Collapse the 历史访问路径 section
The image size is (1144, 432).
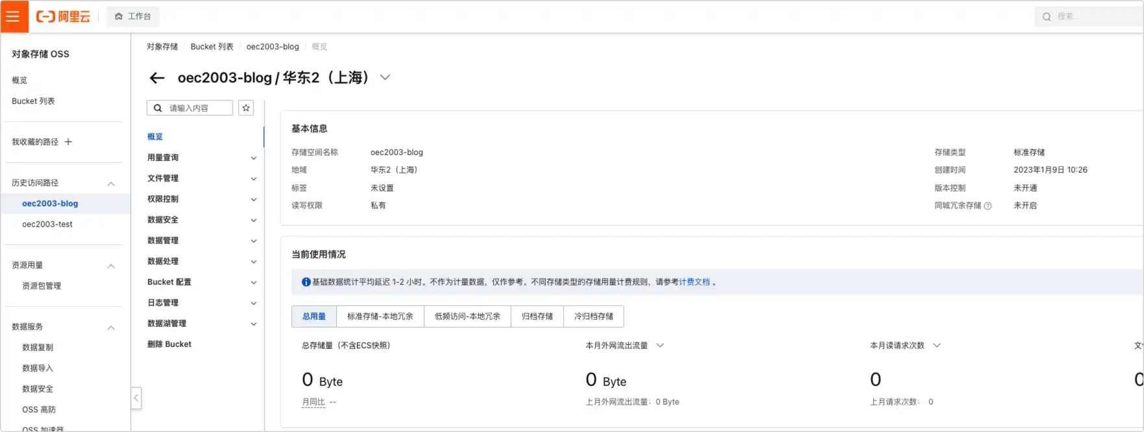tap(111, 184)
